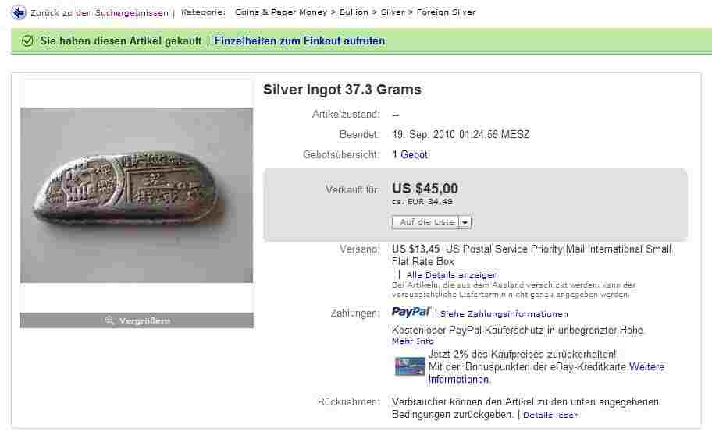Click the eBay credit card icon
This screenshot has width=712, height=435.
409,366
